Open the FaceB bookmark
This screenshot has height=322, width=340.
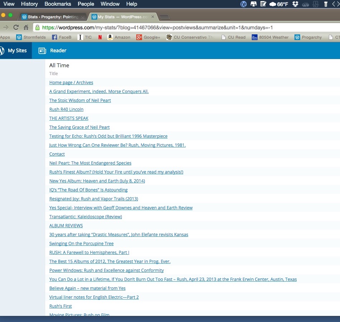(62, 37)
